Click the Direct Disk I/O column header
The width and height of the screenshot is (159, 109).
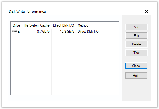click(x=63, y=25)
